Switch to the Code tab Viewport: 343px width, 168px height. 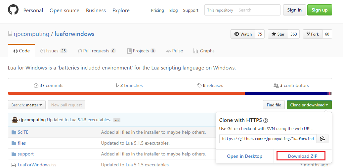point(21,51)
